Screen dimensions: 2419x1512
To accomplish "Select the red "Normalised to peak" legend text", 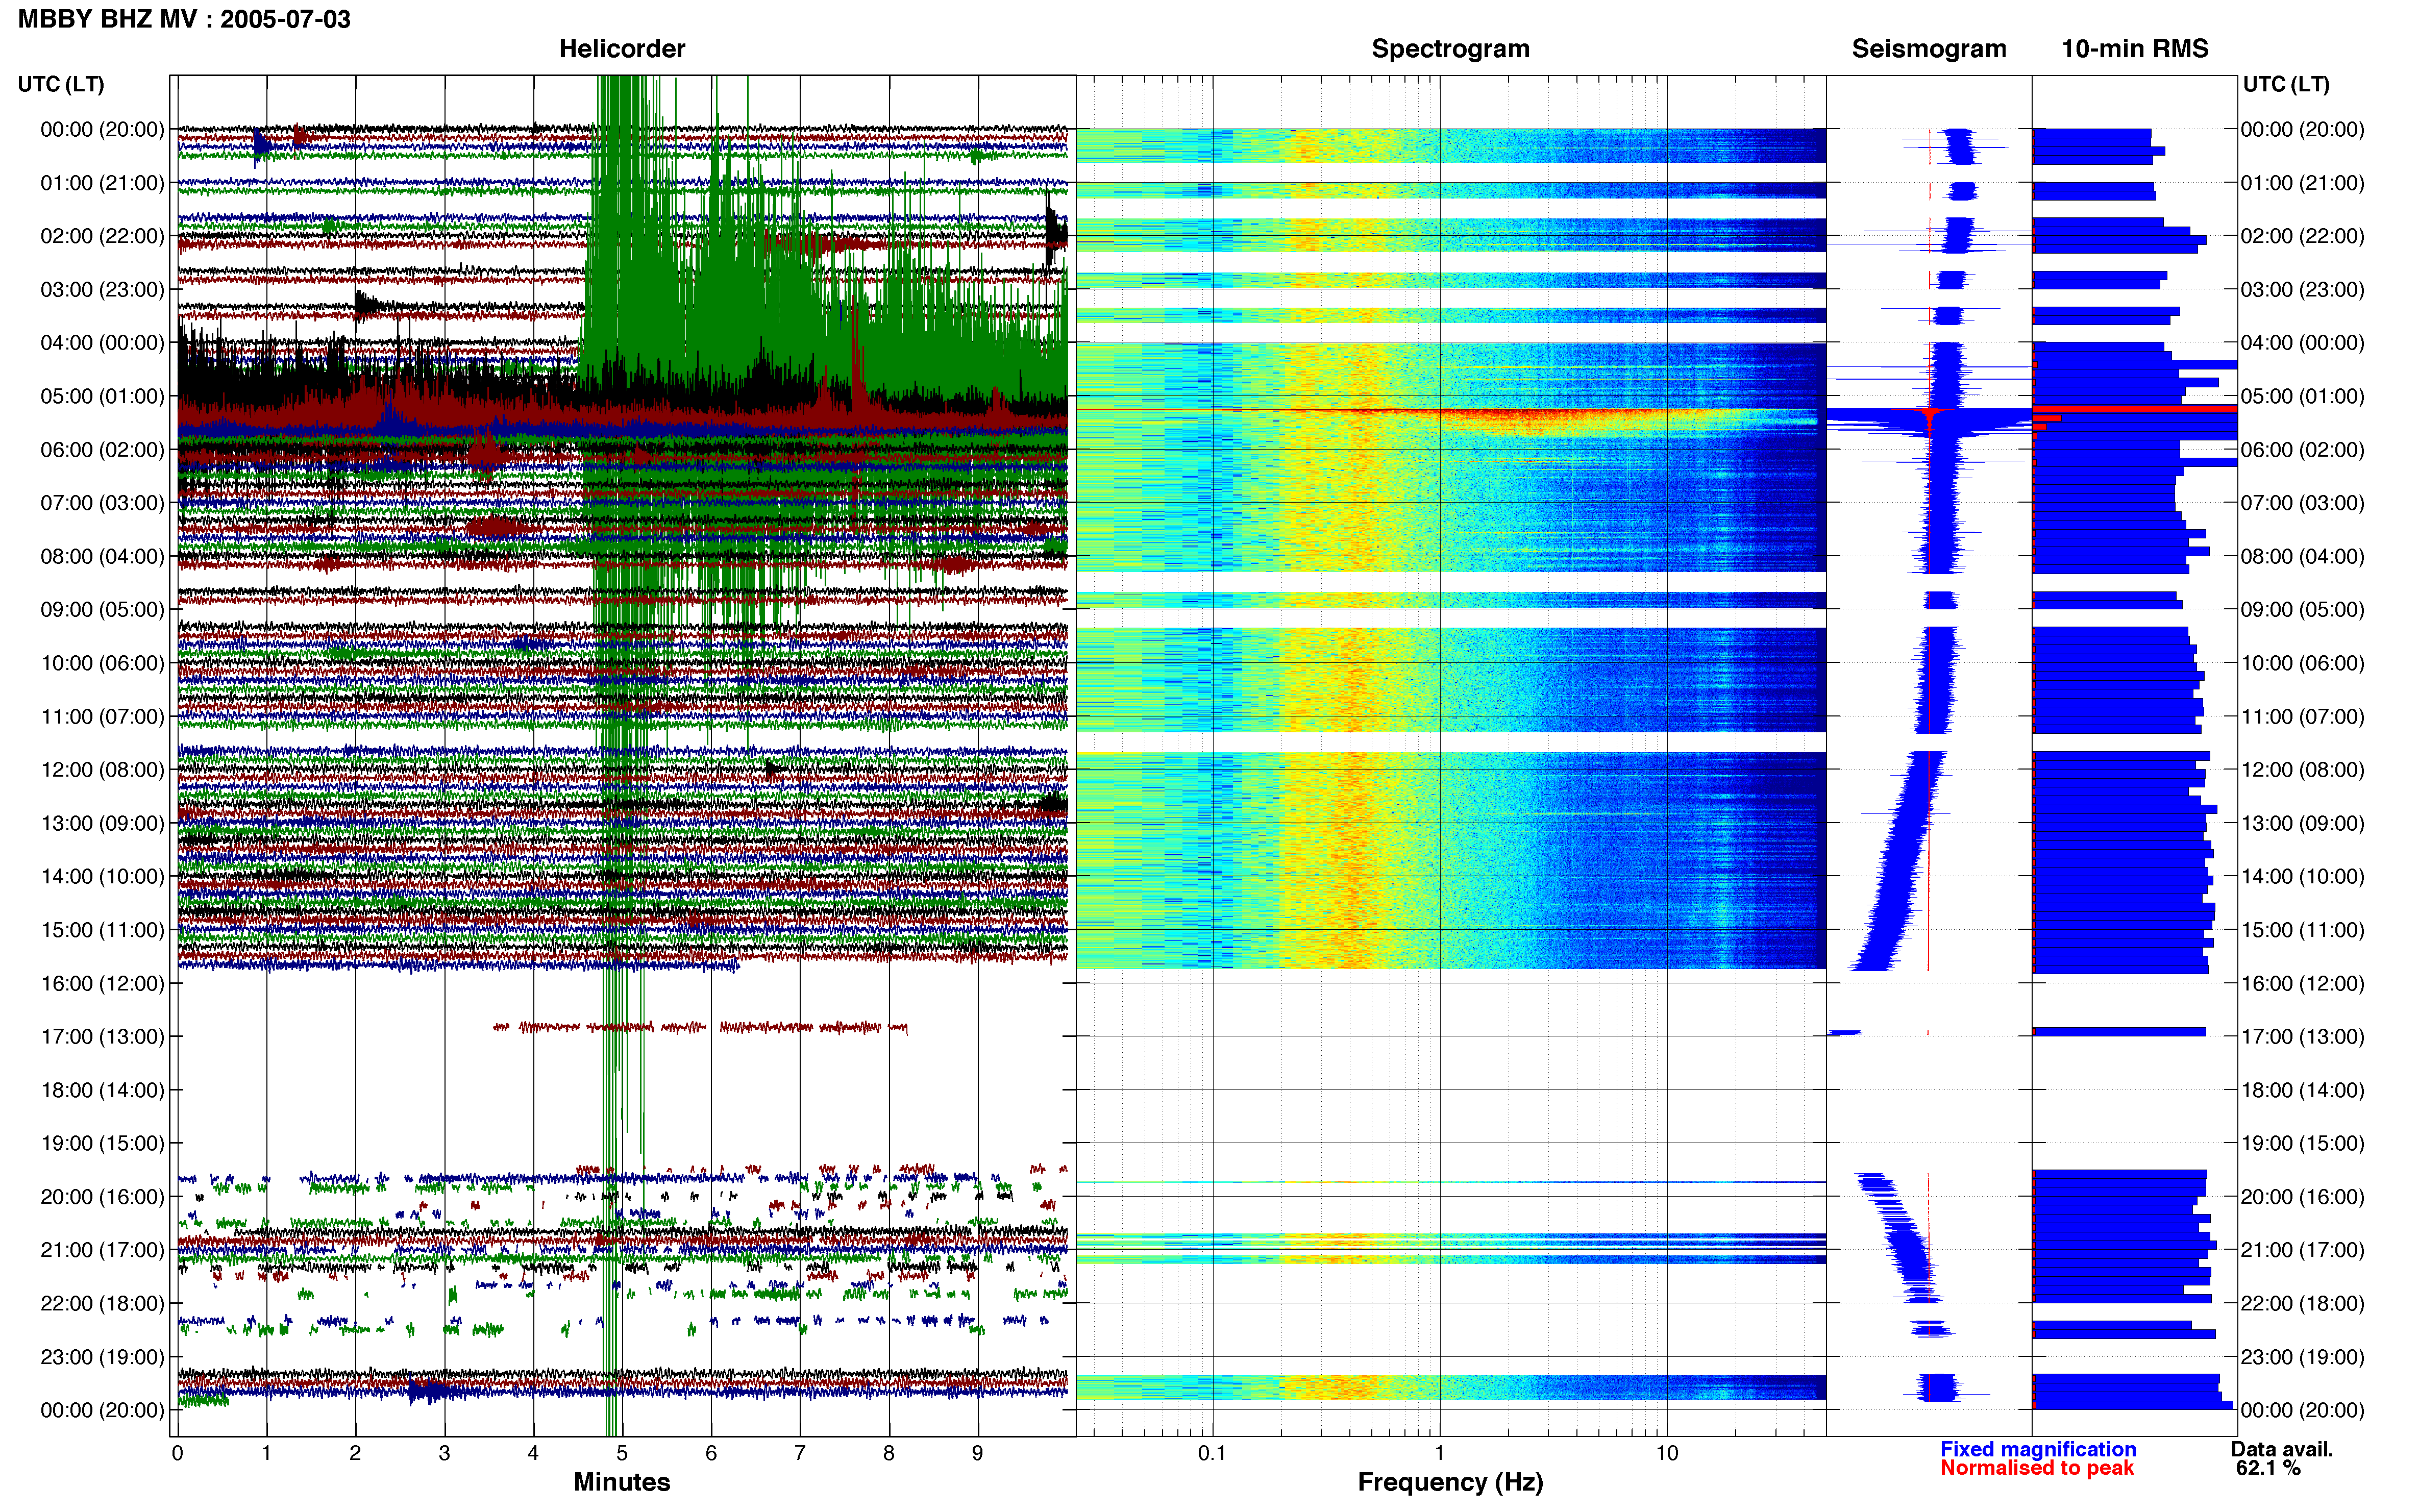I will point(2037,1468).
